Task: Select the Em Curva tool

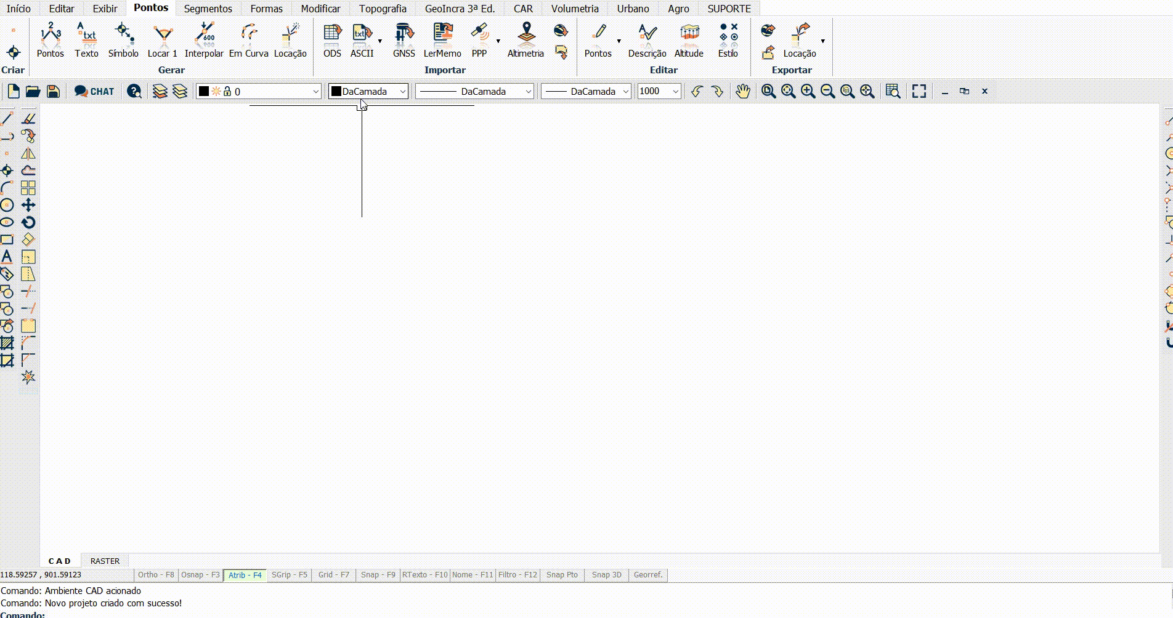Action: coord(248,39)
